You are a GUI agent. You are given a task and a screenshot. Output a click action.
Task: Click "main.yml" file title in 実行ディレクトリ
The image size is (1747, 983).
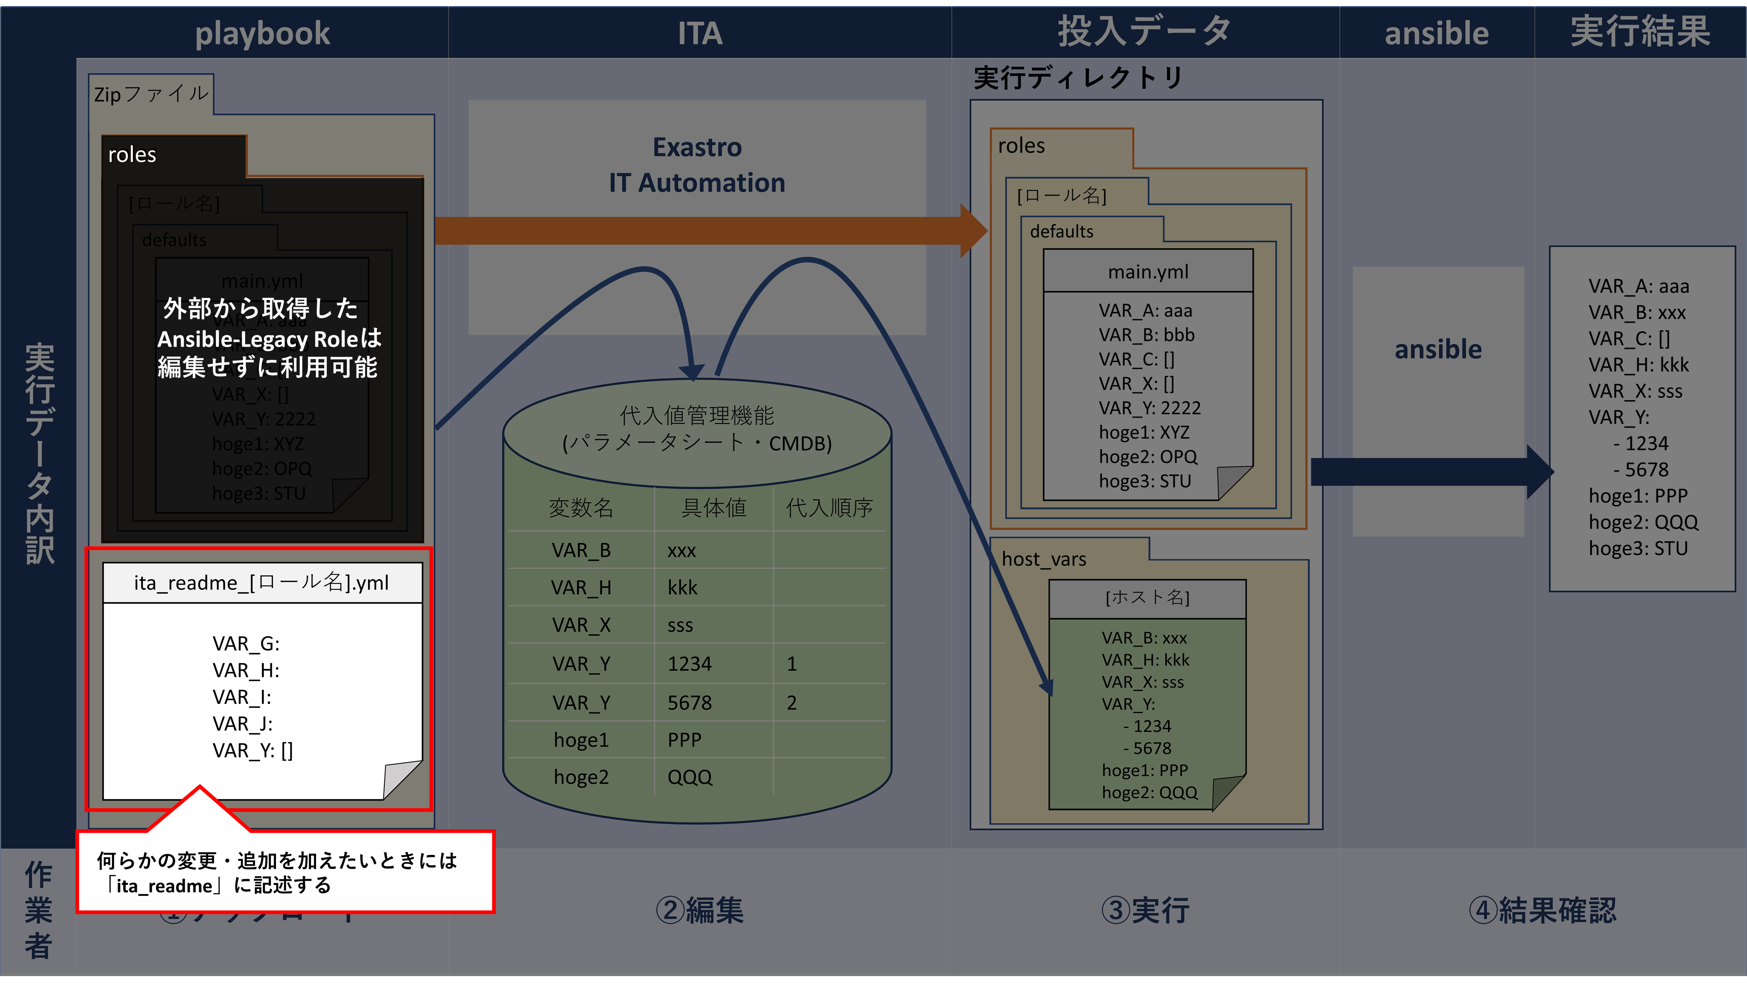(x=1148, y=272)
